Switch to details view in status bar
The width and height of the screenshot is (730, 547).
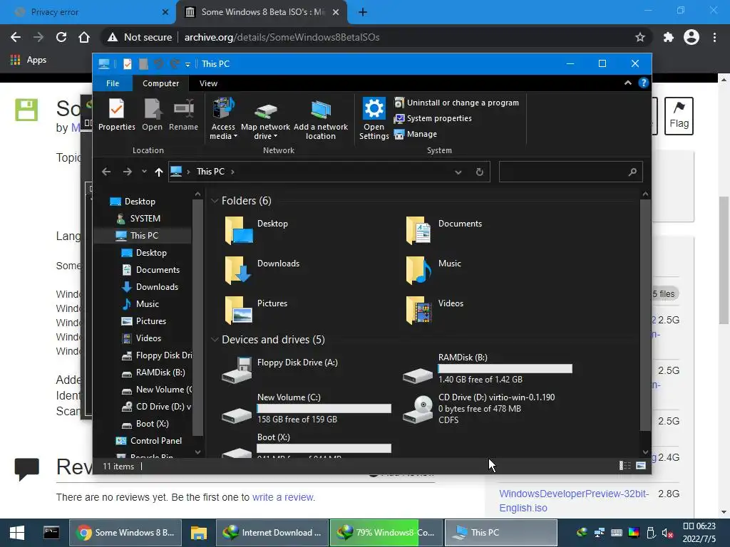click(x=624, y=466)
